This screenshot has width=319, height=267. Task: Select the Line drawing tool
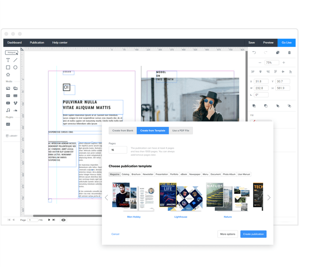coord(15,60)
